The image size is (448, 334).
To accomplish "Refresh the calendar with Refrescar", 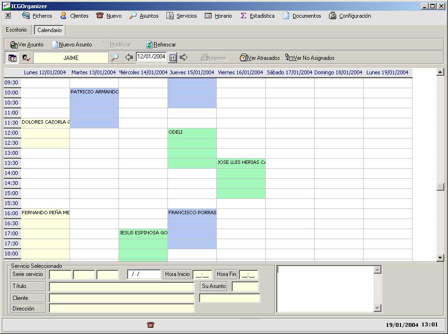I will [x=161, y=45].
